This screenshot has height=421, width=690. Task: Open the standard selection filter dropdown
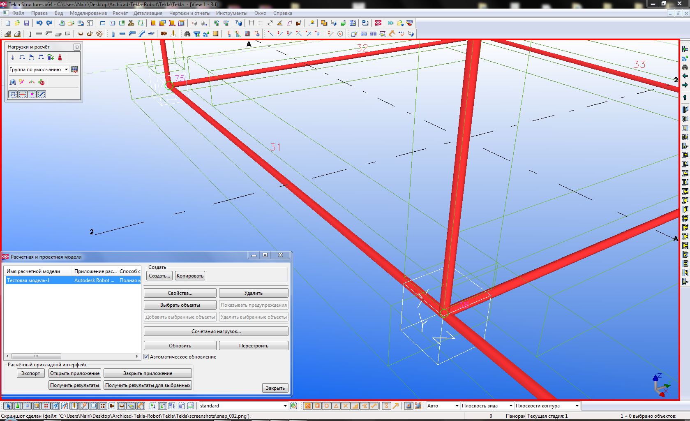pyautogui.click(x=285, y=406)
